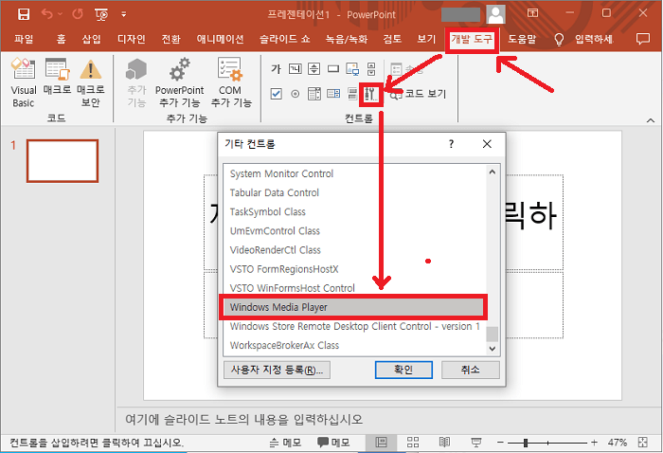Open the 도움말 (Help) tab
663x453 pixels.
522,40
